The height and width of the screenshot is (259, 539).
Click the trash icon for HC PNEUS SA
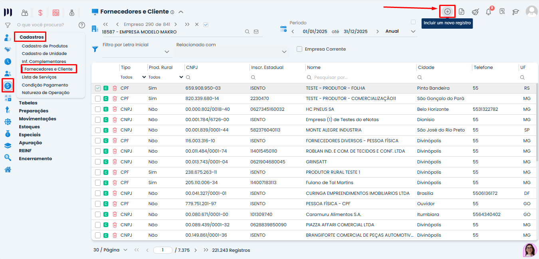(115, 109)
